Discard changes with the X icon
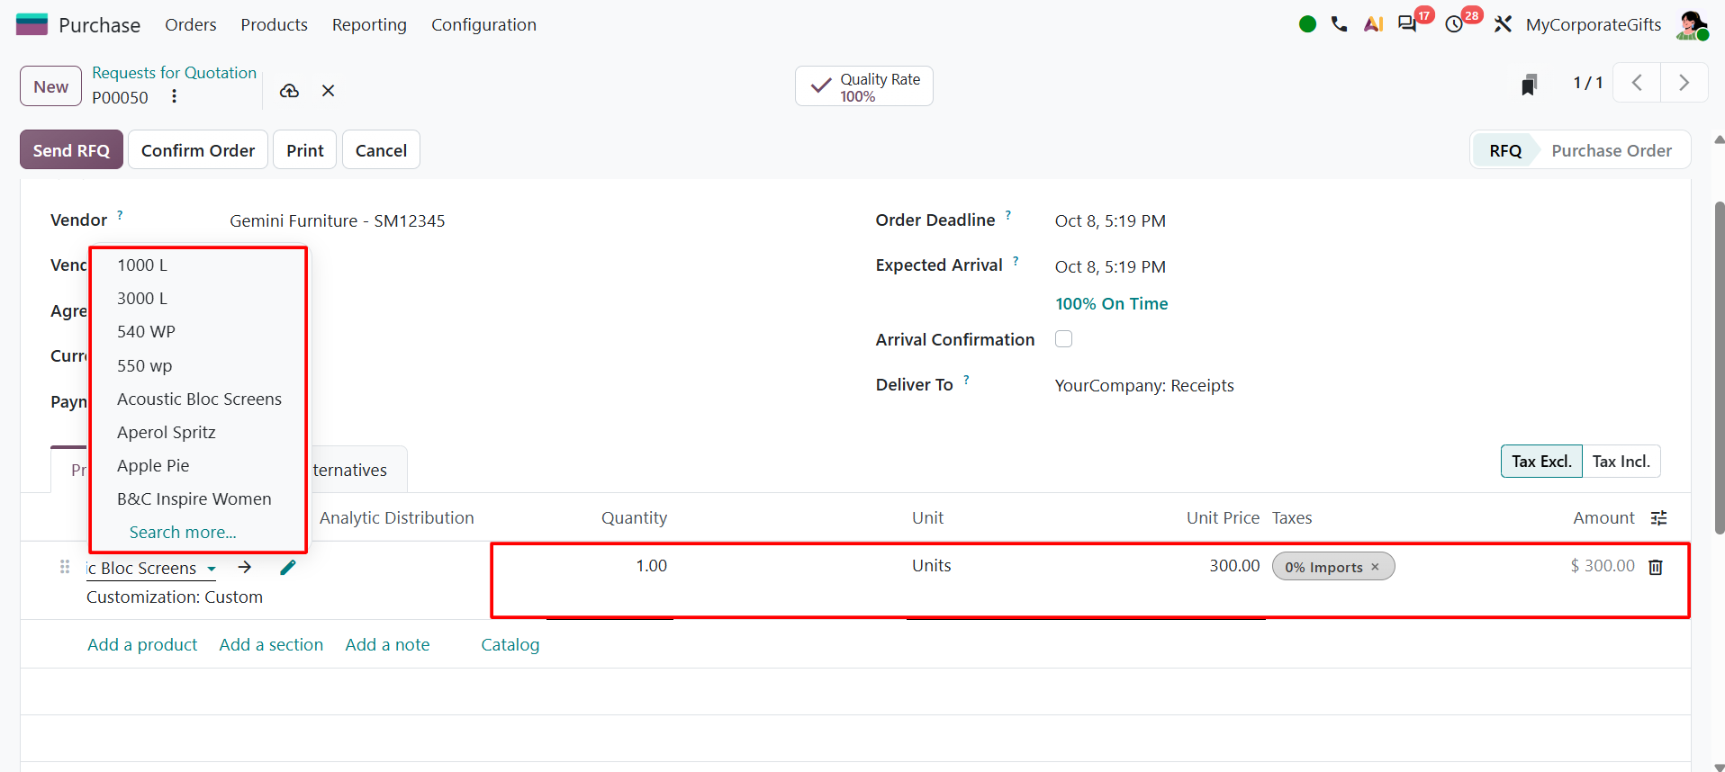The width and height of the screenshot is (1725, 772). pos(329,90)
